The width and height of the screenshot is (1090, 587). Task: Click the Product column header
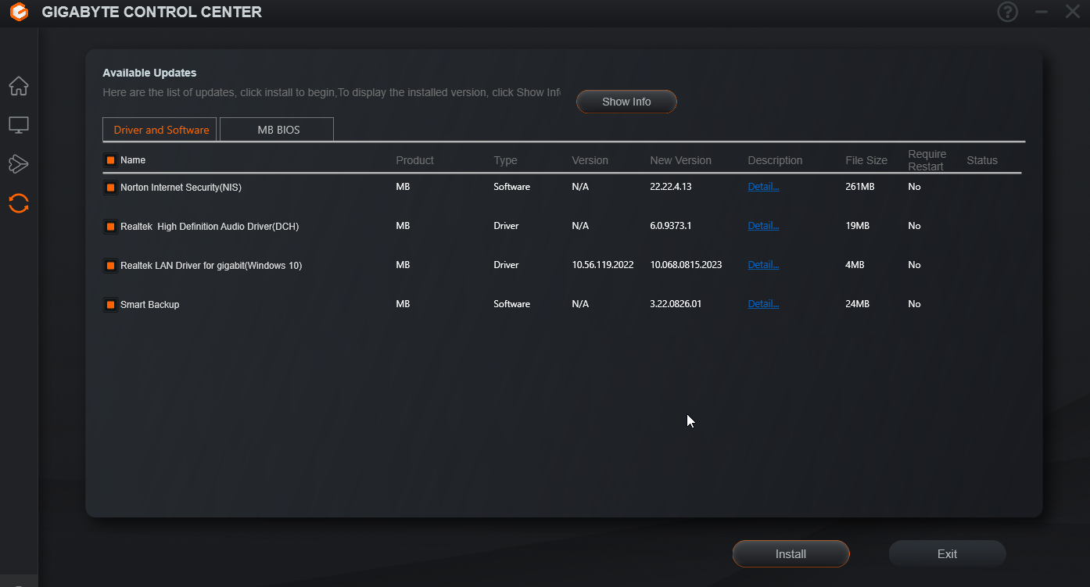coord(414,160)
